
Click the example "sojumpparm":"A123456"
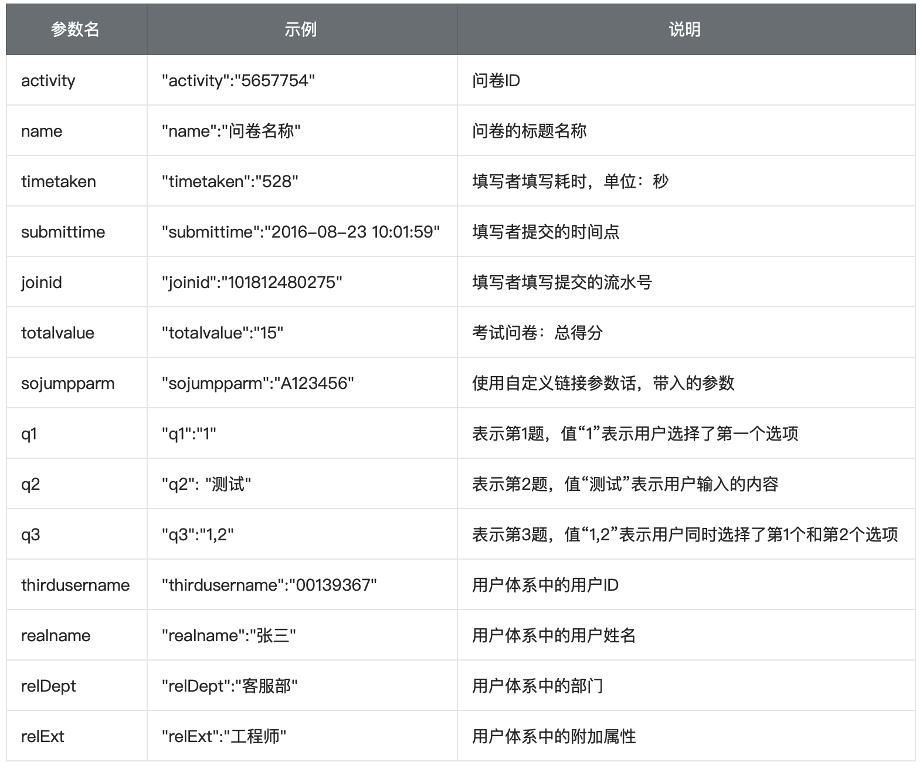[258, 384]
